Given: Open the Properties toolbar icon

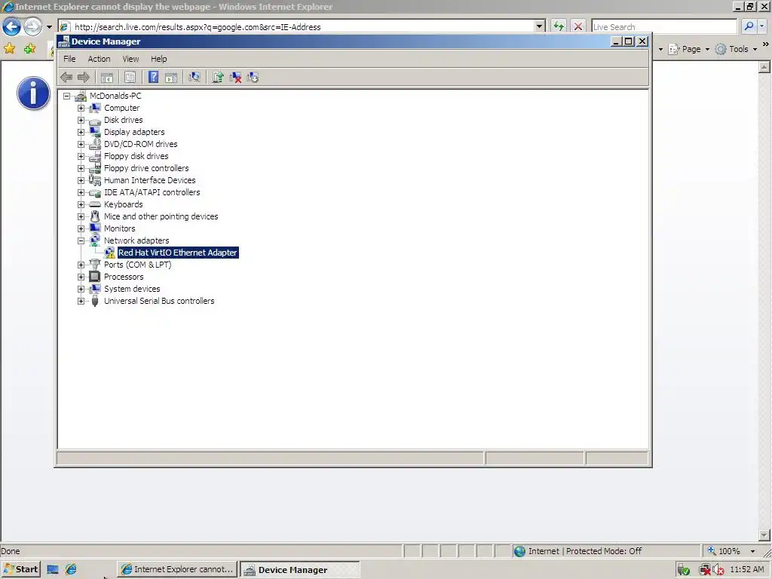Looking at the screenshot, I should click(x=130, y=78).
